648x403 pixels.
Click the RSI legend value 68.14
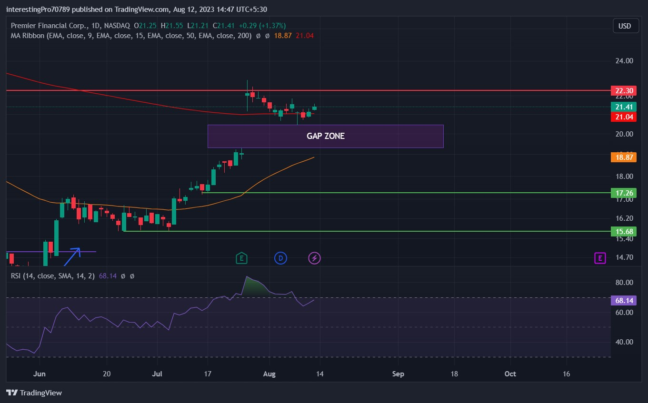pos(108,275)
